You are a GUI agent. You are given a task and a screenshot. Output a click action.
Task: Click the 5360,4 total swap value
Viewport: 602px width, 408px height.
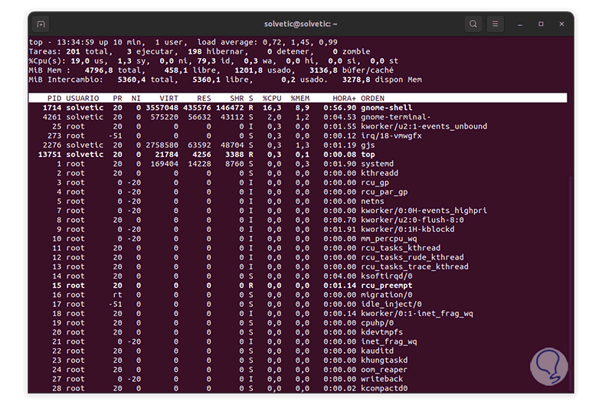pos(132,80)
